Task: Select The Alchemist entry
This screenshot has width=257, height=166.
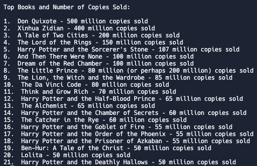Action: click(79, 106)
